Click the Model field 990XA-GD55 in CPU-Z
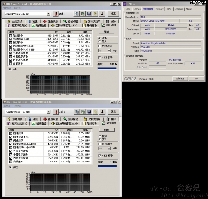The width and height of the screenshot is (208, 199). pos(160,21)
